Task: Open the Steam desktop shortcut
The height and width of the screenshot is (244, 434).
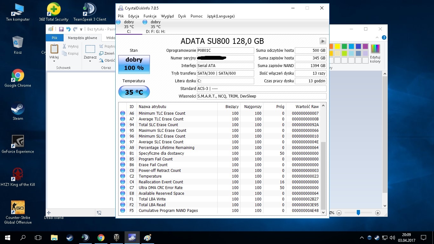Action: click(18, 111)
